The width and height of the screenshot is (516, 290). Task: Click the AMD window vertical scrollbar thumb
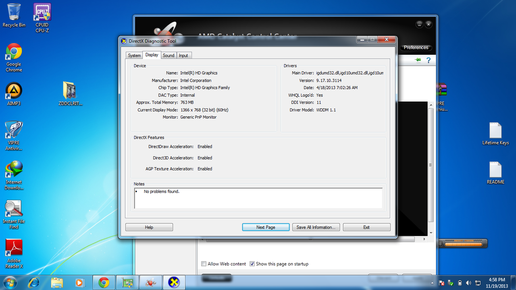[x=431, y=165]
